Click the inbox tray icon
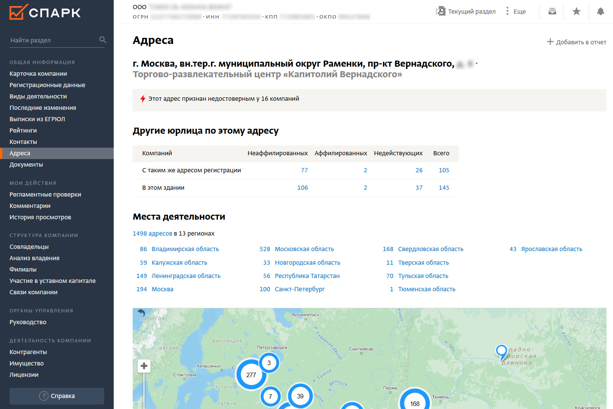 552,11
